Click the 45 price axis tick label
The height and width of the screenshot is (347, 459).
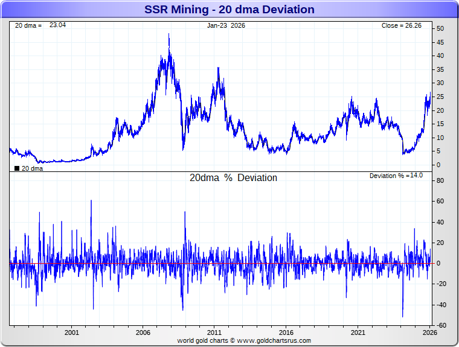click(440, 42)
